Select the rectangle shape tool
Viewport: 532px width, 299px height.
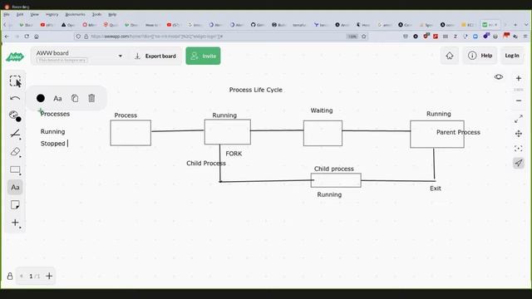point(15,169)
